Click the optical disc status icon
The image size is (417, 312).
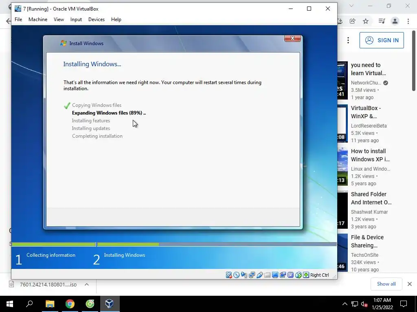click(x=237, y=275)
